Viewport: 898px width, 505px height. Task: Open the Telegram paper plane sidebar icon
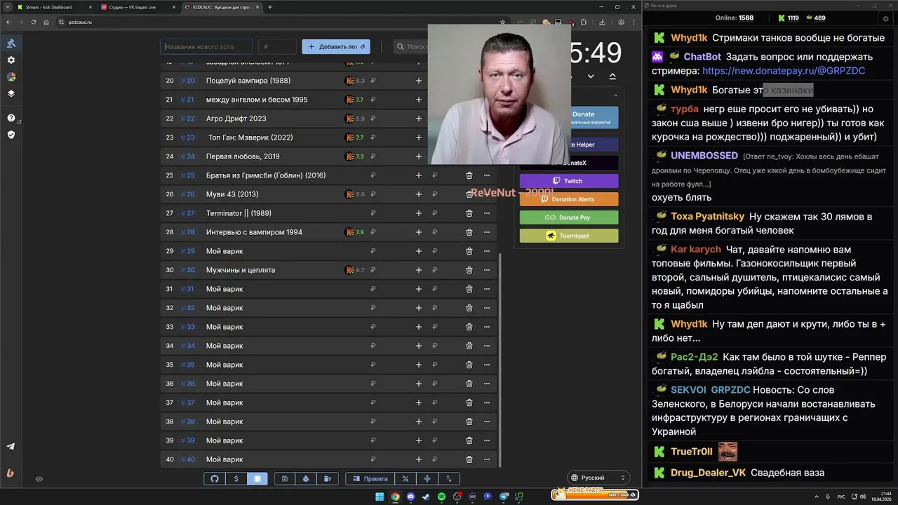point(11,446)
